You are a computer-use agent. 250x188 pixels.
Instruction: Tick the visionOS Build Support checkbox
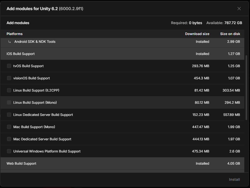tap(9, 78)
